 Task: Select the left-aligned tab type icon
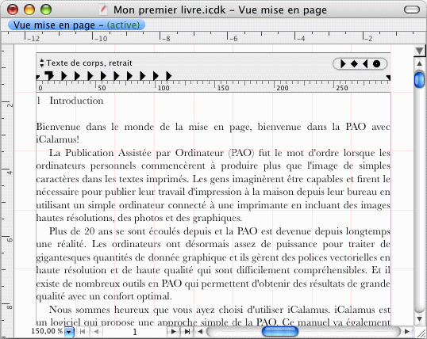pos(343,64)
